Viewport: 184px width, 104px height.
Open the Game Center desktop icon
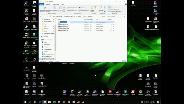pos(27,19)
